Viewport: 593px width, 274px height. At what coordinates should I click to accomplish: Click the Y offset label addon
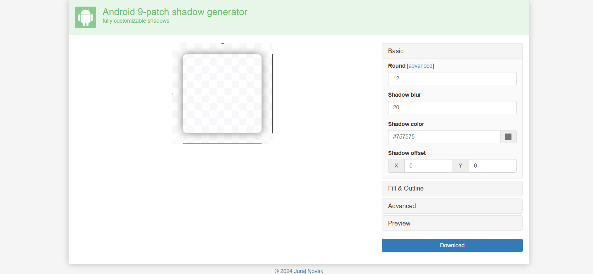[x=460, y=166]
